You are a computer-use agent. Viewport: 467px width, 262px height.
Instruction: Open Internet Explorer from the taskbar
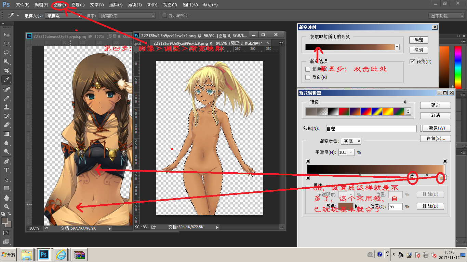tap(61, 255)
